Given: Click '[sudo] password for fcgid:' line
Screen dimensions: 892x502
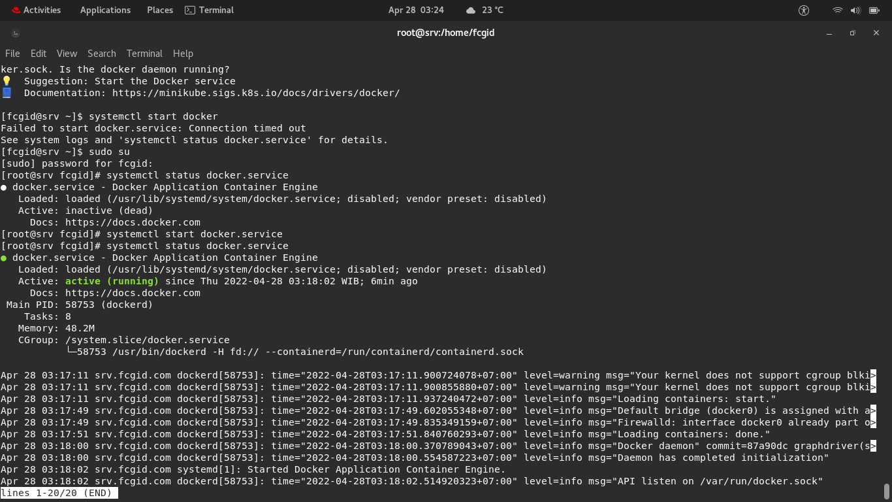Looking at the screenshot, I should click(x=77, y=163).
